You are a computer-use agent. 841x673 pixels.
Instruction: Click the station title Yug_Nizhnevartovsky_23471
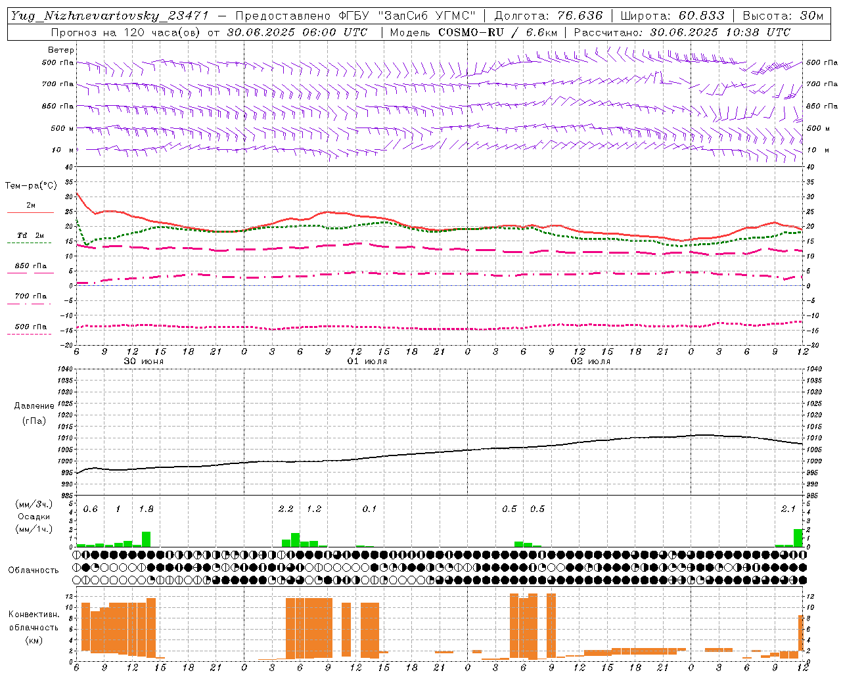[x=110, y=16]
